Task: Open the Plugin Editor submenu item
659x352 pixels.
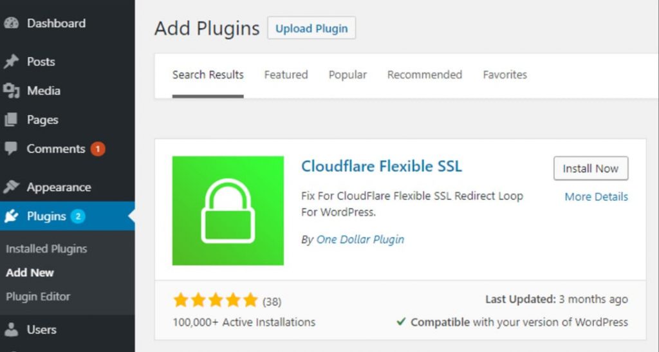Action: tap(38, 297)
